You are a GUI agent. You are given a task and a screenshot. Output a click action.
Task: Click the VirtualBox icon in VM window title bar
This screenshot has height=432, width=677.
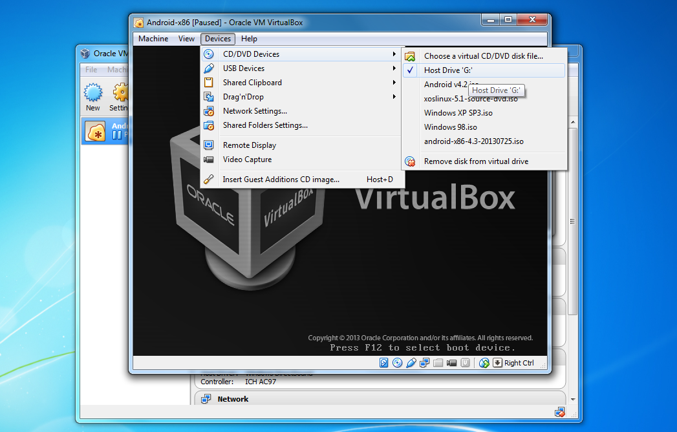coord(138,23)
